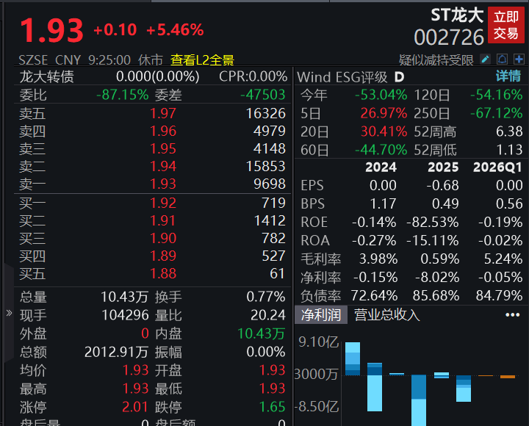Click the 跌停 limit-down price 1.65
Screen dimensions: 529x426
pyautogui.click(x=273, y=407)
